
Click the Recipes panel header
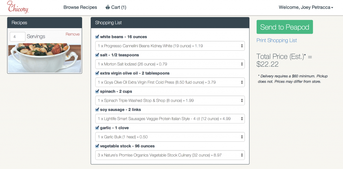tap(45, 23)
